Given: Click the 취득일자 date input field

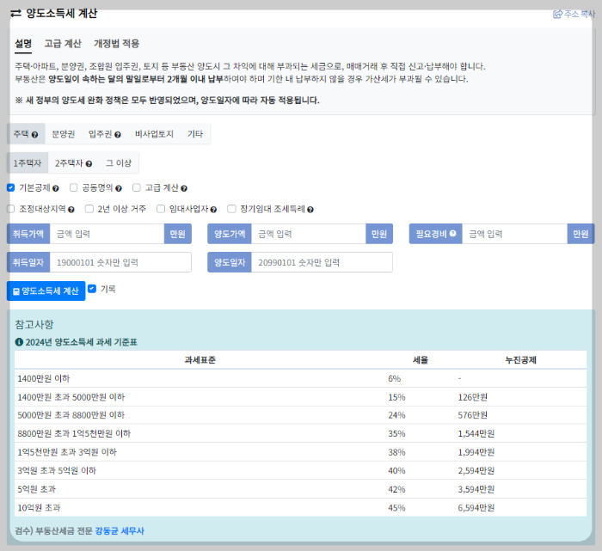Looking at the screenshot, I should coord(120,262).
